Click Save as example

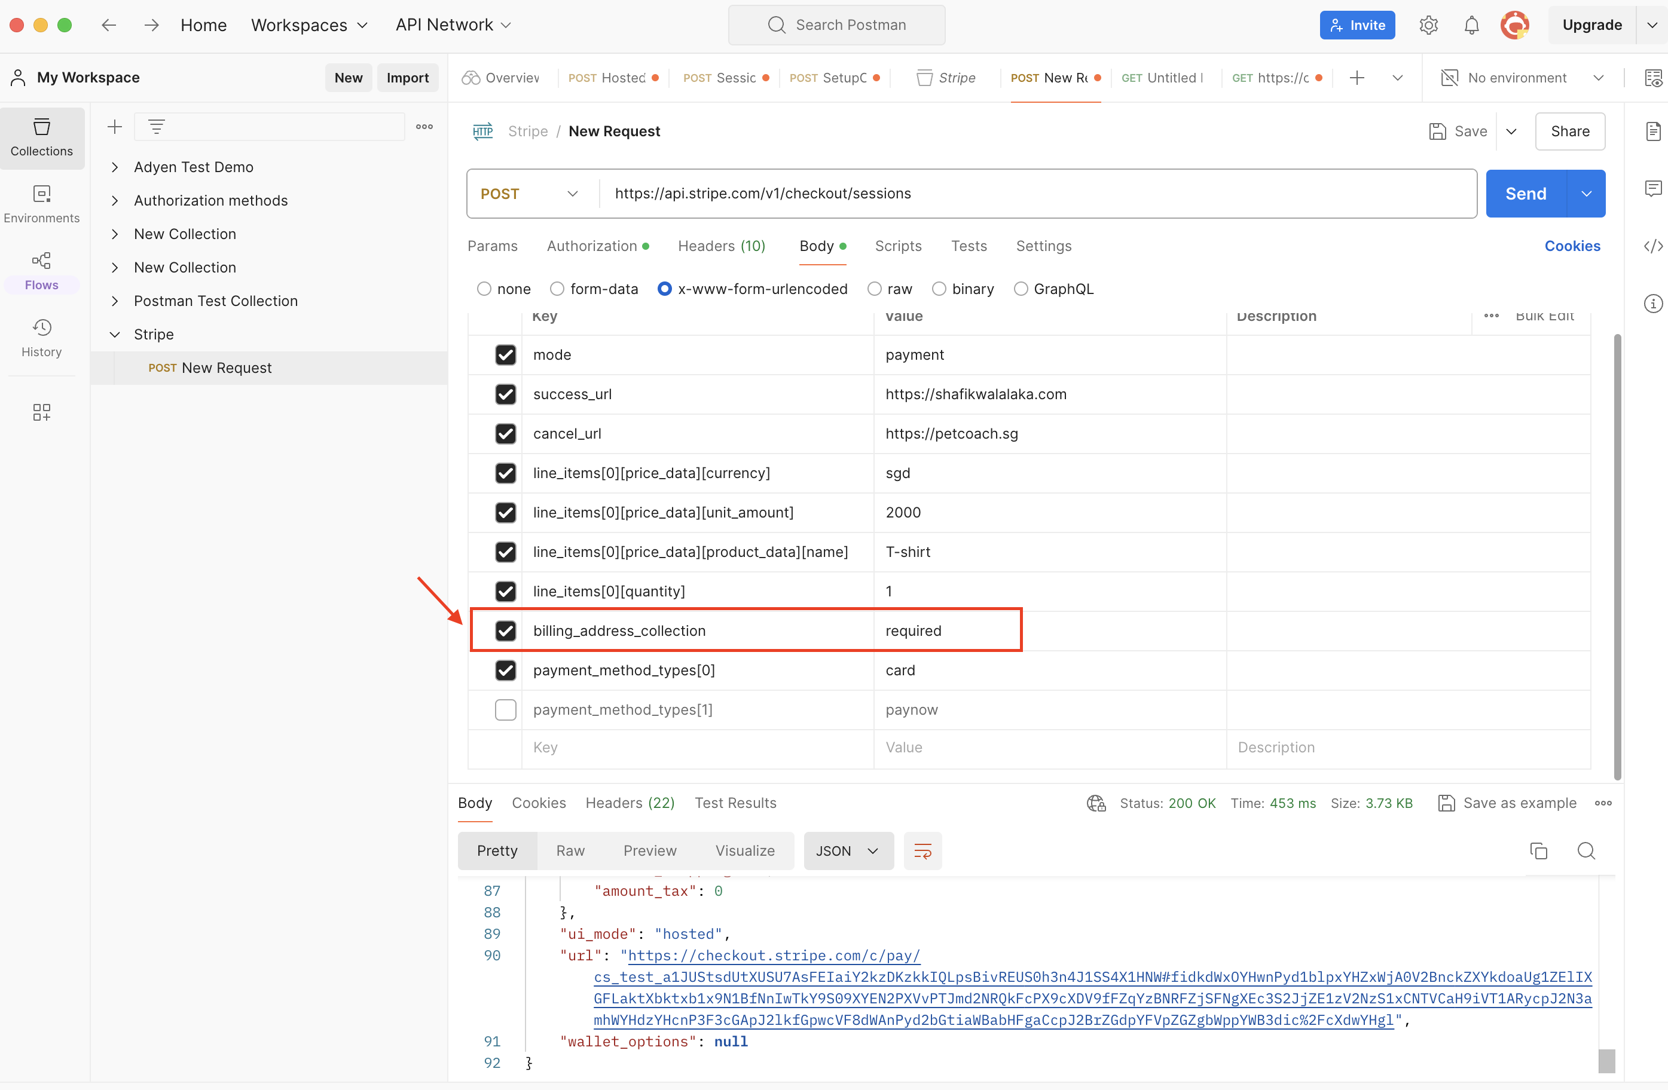[1507, 803]
